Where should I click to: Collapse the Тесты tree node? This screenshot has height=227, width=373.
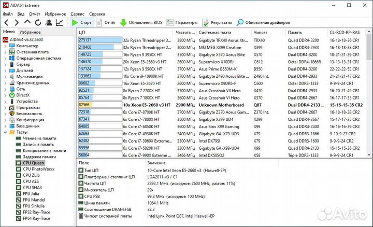coord(5,132)
